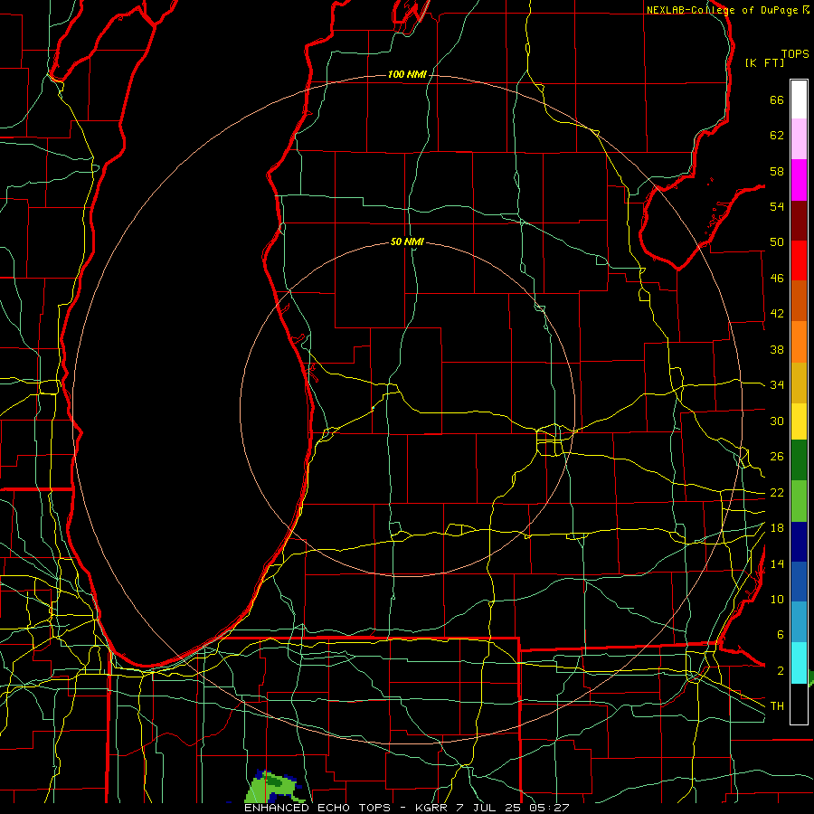This screenshot has height=814, width=814.
Task: Select the '6' scale label
Action: 780,634
